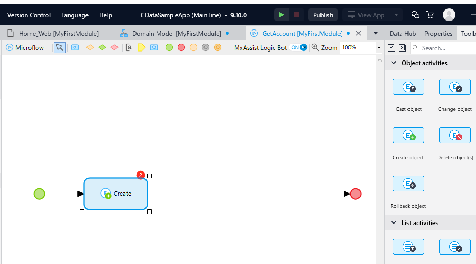Collapse the Object activities section

coord(394,63)
